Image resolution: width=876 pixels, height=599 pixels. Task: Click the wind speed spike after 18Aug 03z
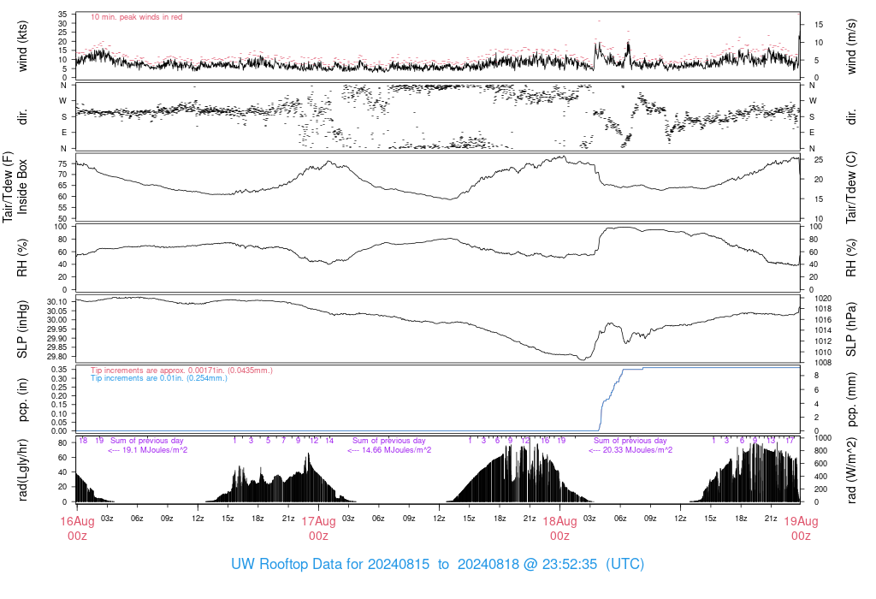tap(596, 51)
